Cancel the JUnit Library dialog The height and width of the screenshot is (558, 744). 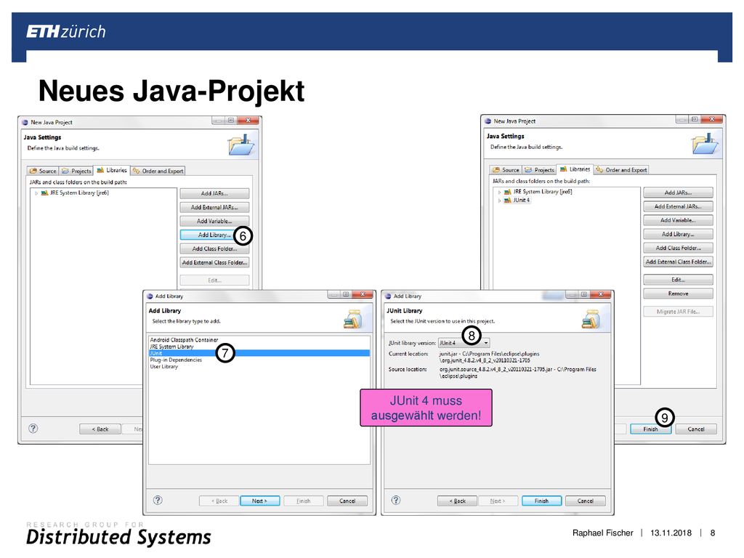pos(586,501)
